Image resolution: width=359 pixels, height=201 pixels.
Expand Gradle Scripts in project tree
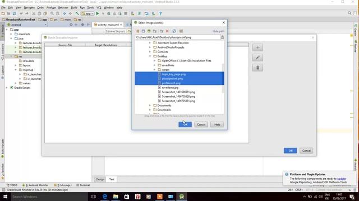click(x=7, y=88)
